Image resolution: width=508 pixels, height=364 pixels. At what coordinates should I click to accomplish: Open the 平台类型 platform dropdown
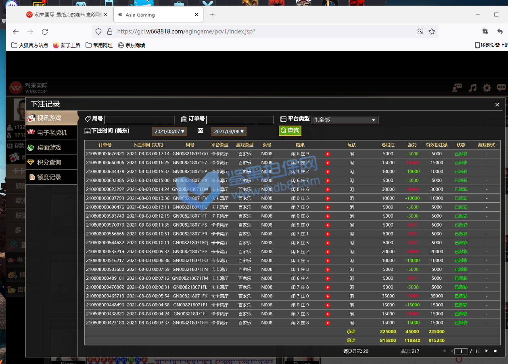[345, 120]
